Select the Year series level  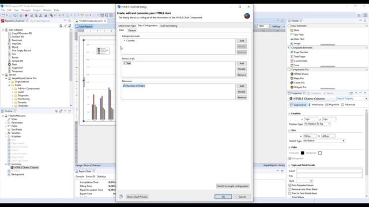click(x=128, y=63)
